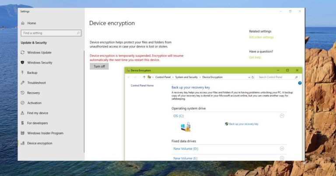
Task: Click the Up arrow in Control Panel window
Action: coord(144,77)
